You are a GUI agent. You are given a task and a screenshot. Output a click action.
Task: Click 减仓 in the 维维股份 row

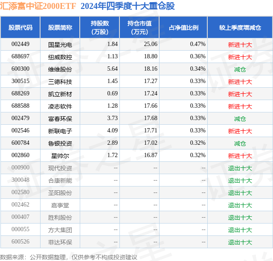(x=240, y=69)
